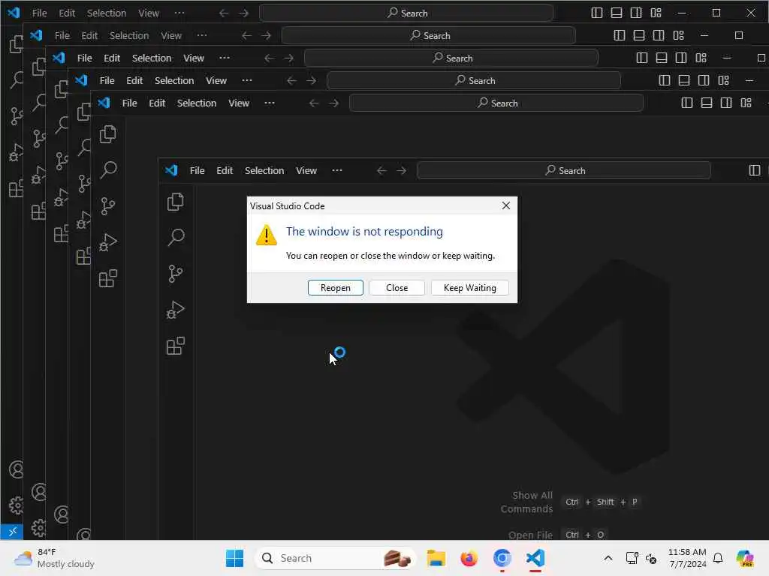769x576 pixels.
Task: Open Run and Debug in second window sidebar
Action: click(x=108, y=242)
